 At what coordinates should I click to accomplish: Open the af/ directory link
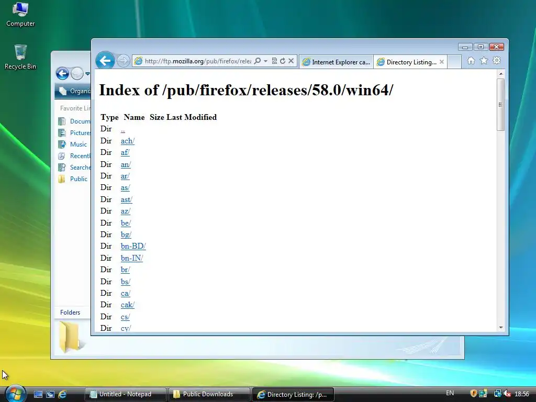(x=125, y=152)
